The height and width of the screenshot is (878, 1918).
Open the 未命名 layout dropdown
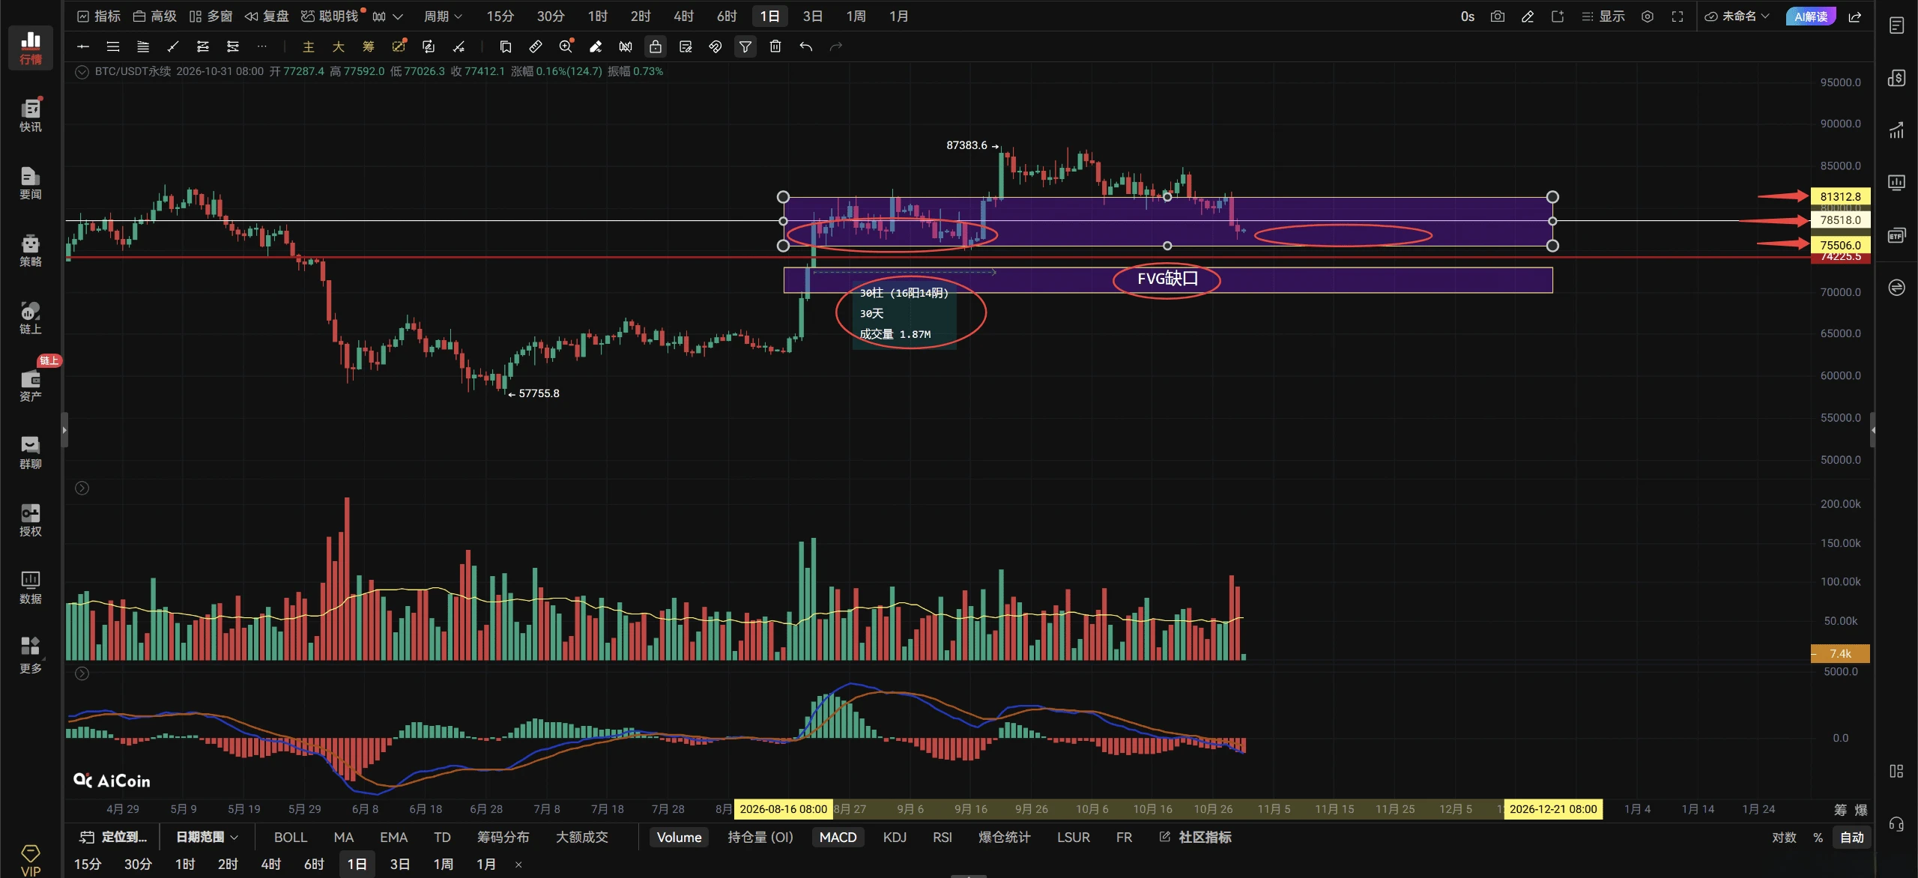coord(1737,16)
